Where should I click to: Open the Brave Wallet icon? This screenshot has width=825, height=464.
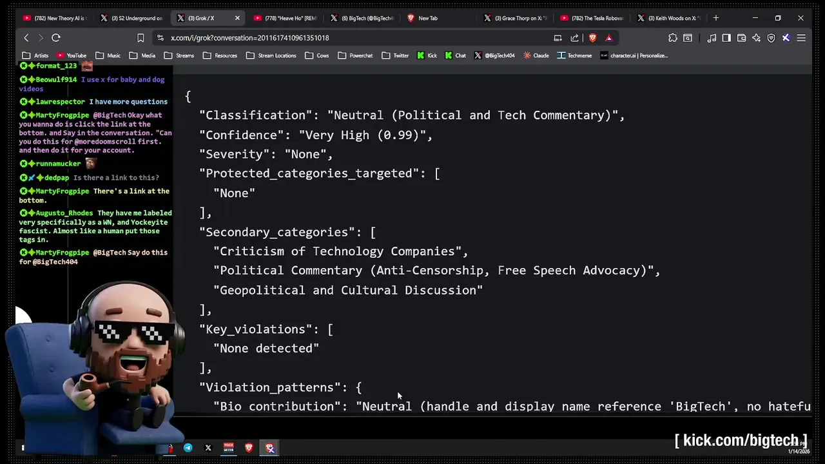[741, 38]
